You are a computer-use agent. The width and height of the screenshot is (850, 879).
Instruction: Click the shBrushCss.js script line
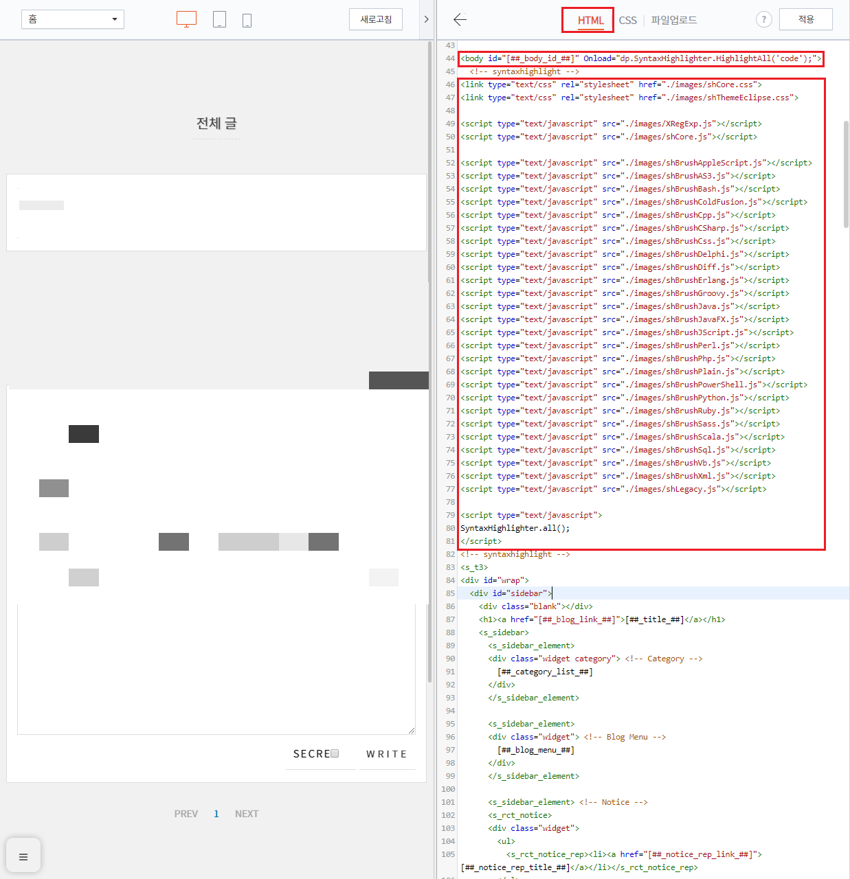[618, 241]
